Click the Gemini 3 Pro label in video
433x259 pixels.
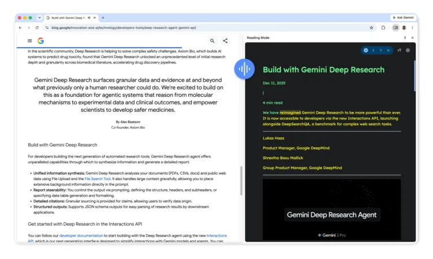tap(331, 235)
